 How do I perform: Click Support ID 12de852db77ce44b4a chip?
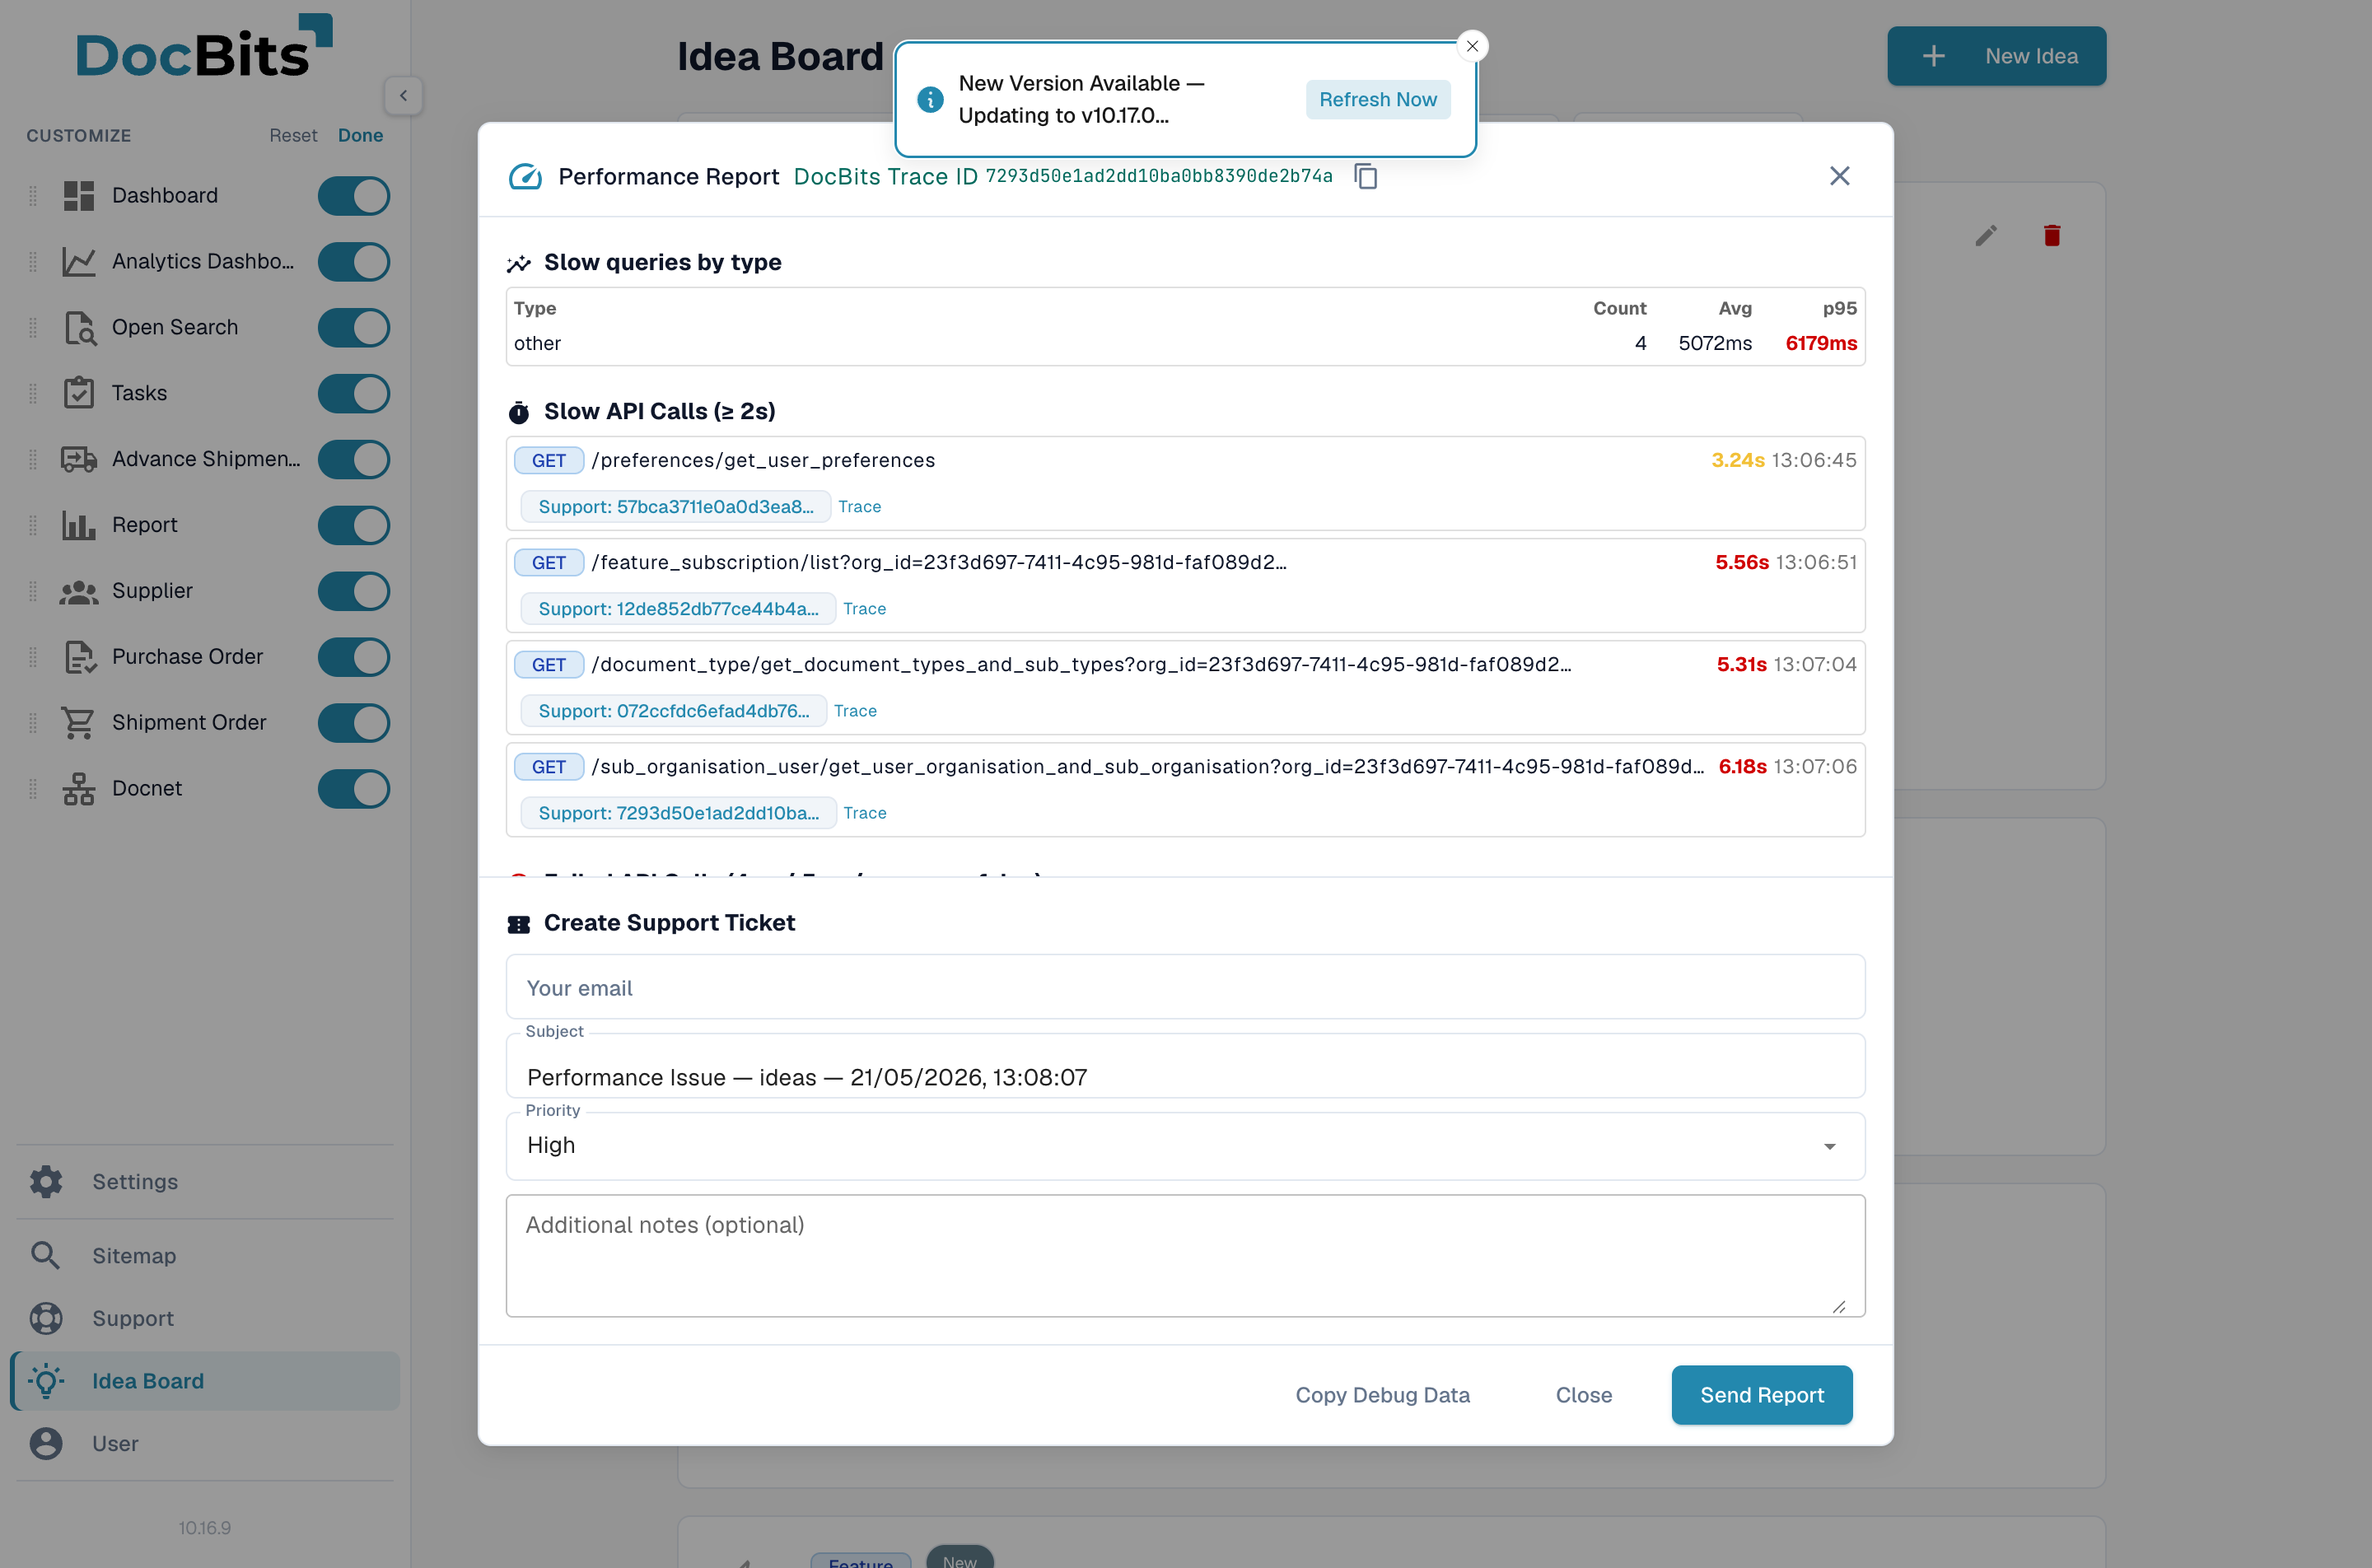pyautogui.click(x=678, y=609)
